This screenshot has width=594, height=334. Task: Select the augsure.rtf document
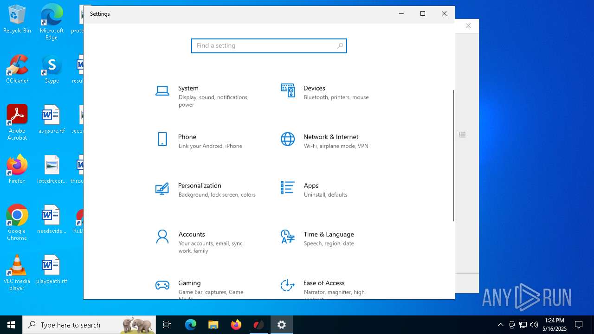coord(52,119)
